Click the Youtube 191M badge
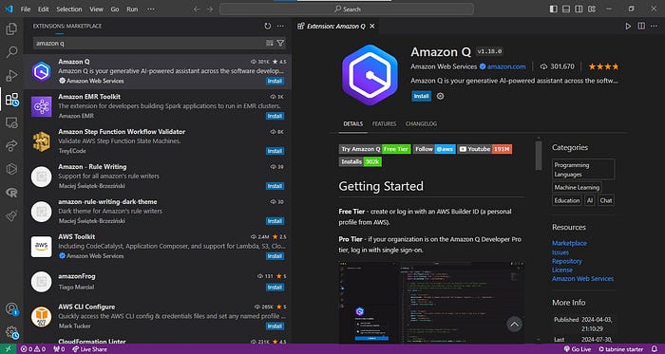The image size is (665, 354). click(x=484, y=149)
